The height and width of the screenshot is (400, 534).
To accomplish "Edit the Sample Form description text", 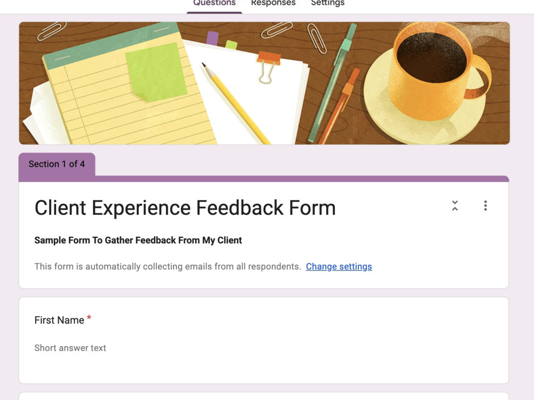I will (138, 240).
